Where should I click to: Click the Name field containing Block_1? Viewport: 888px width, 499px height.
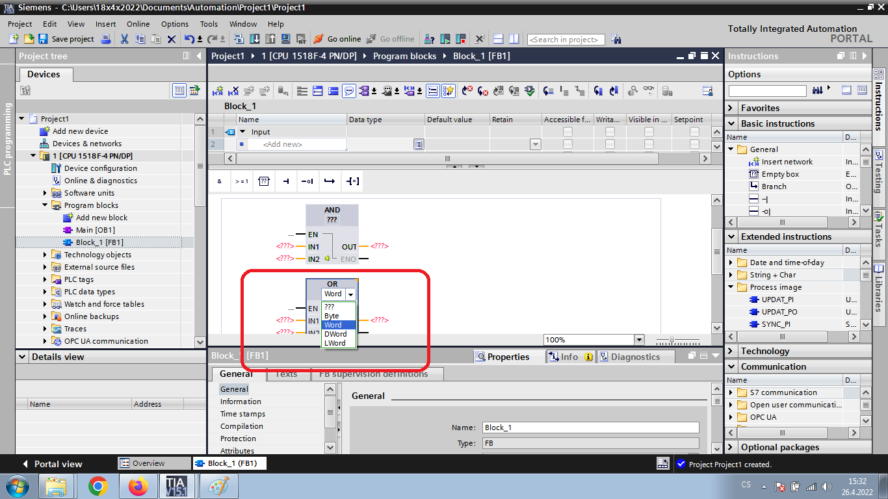point(590,428)
